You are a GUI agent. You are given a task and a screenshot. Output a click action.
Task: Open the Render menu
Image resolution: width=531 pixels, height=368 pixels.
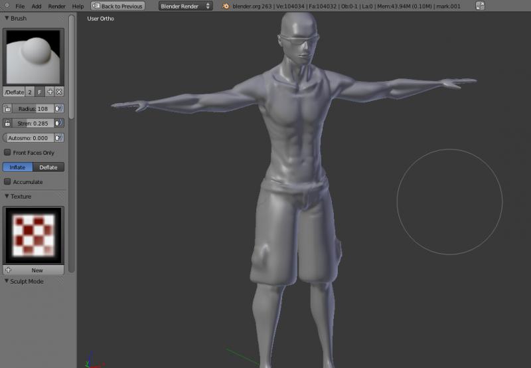pos(56,6)
